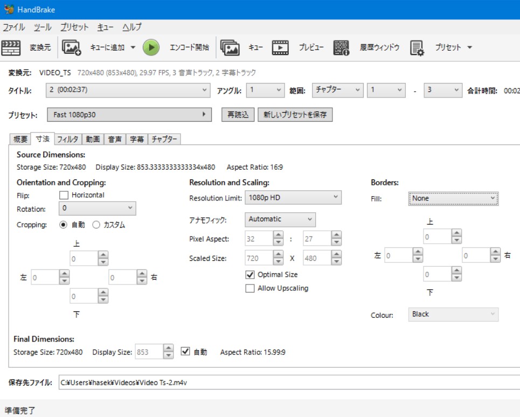Click エンコード開始 label
Image resolution: width=520 pixels, height=417 pixels.
(x=189, y=47)
